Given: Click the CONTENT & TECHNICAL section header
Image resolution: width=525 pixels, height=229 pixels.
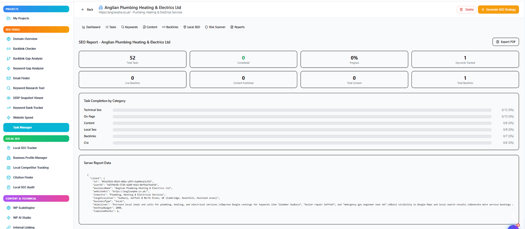Looking at the screenshot, I should coord(36,198).
